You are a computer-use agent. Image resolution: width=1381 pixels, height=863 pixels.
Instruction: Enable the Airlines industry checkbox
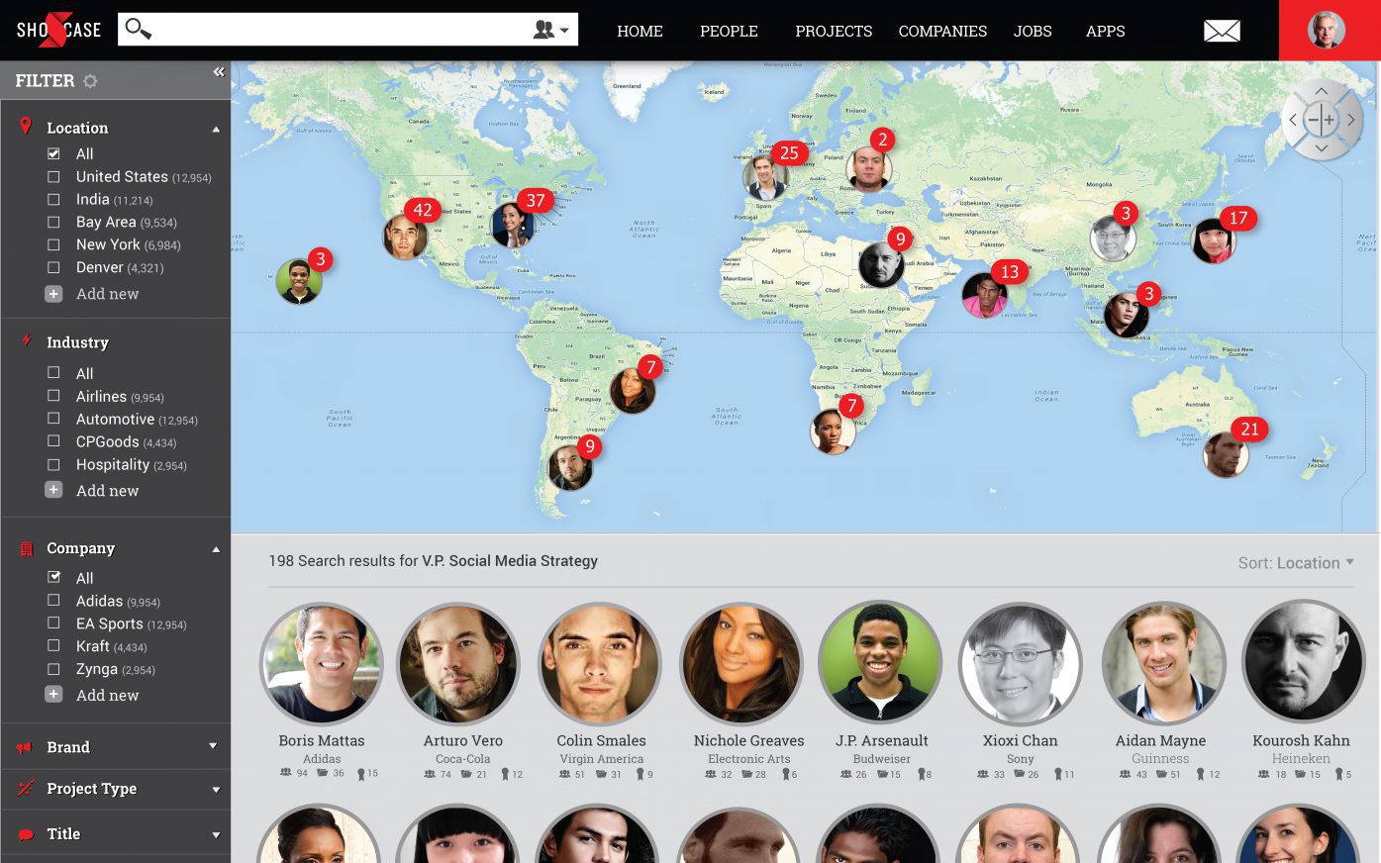pos(53,396)
